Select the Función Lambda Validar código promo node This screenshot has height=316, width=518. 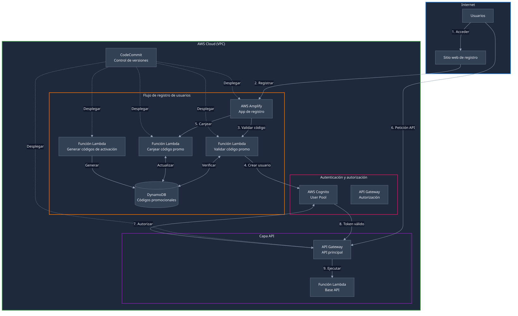pos(232,146)
